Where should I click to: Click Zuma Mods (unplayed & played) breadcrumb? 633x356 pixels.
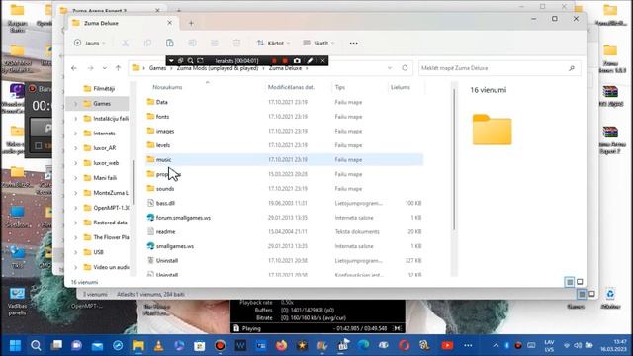(218, 68)
